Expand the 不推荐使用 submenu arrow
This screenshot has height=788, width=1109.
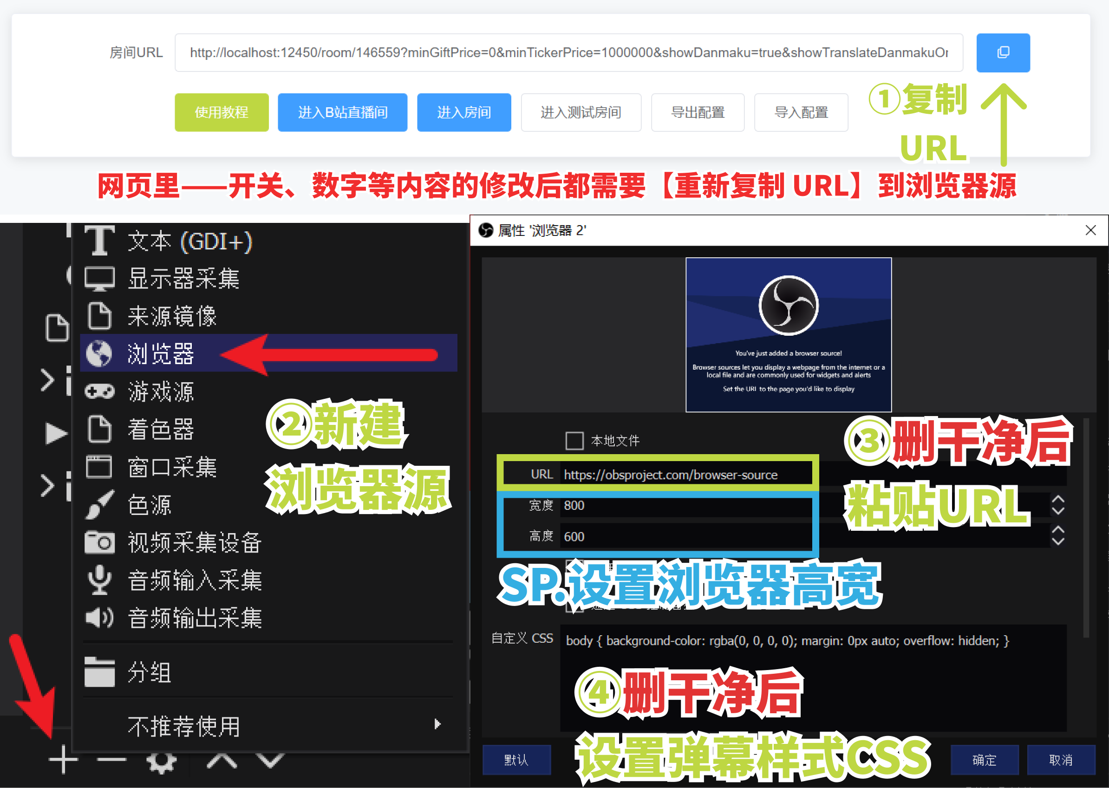[437, 724]
